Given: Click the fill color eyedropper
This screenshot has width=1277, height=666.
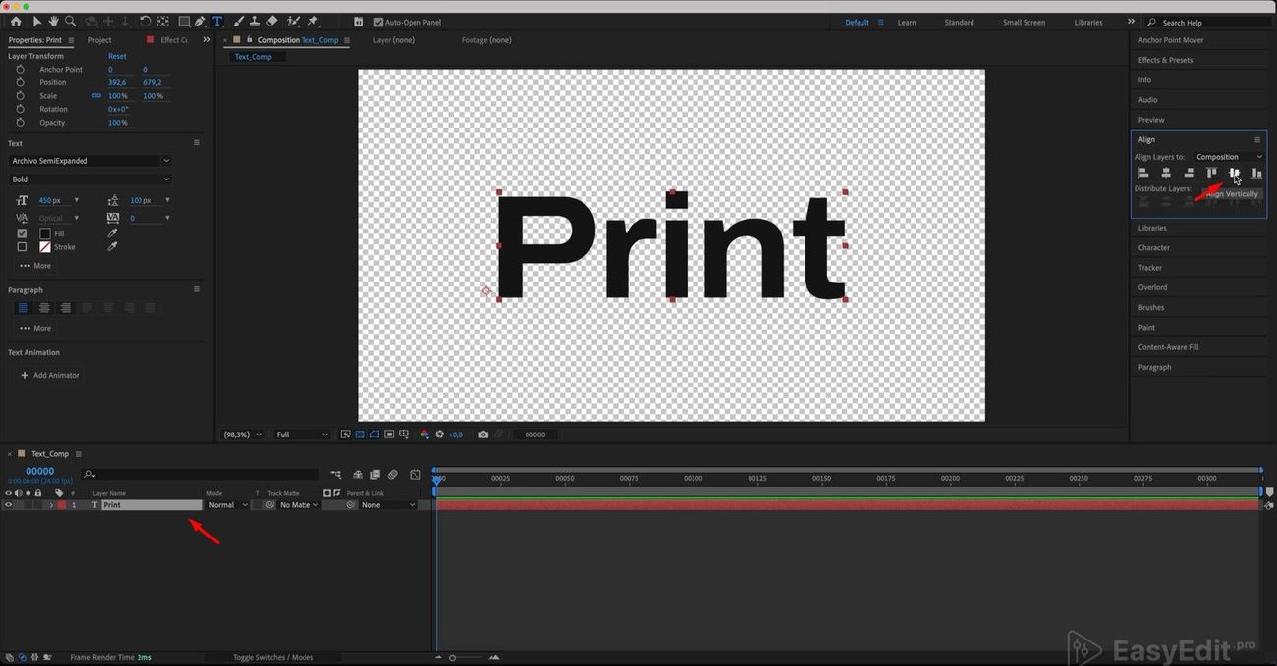Looking at the screenshot, I should tap(112, 233).
